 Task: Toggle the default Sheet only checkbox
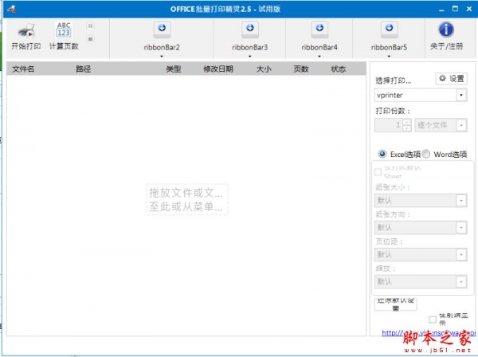[x=378, y=172]
